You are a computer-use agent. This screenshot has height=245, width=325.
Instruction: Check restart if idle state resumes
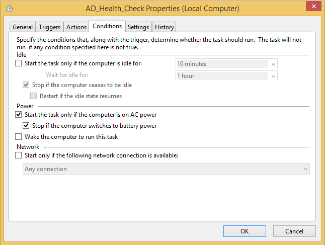(34, 96)
